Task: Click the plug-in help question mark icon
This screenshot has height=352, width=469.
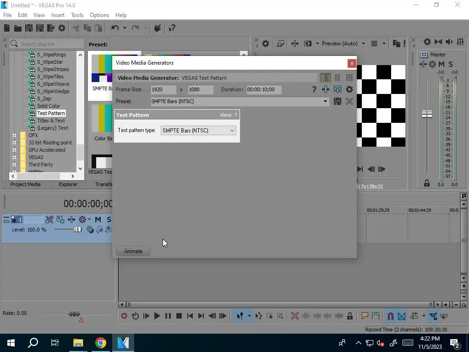Action: (x=314, y=89)
